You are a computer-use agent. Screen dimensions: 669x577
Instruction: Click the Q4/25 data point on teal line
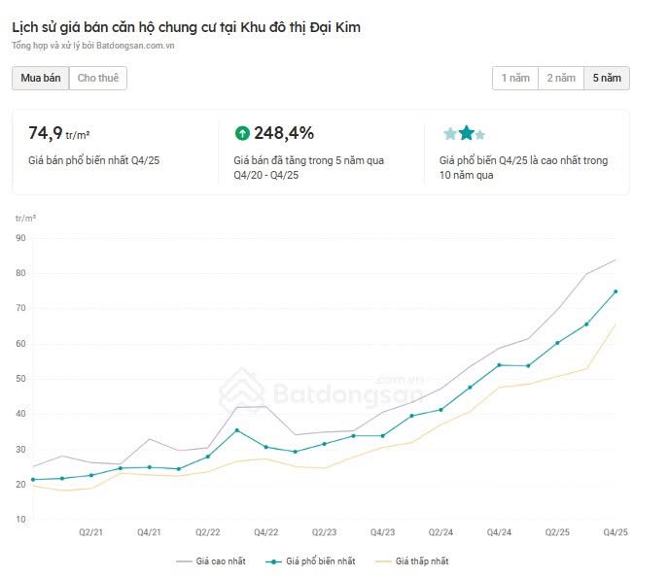coord(616,291)
